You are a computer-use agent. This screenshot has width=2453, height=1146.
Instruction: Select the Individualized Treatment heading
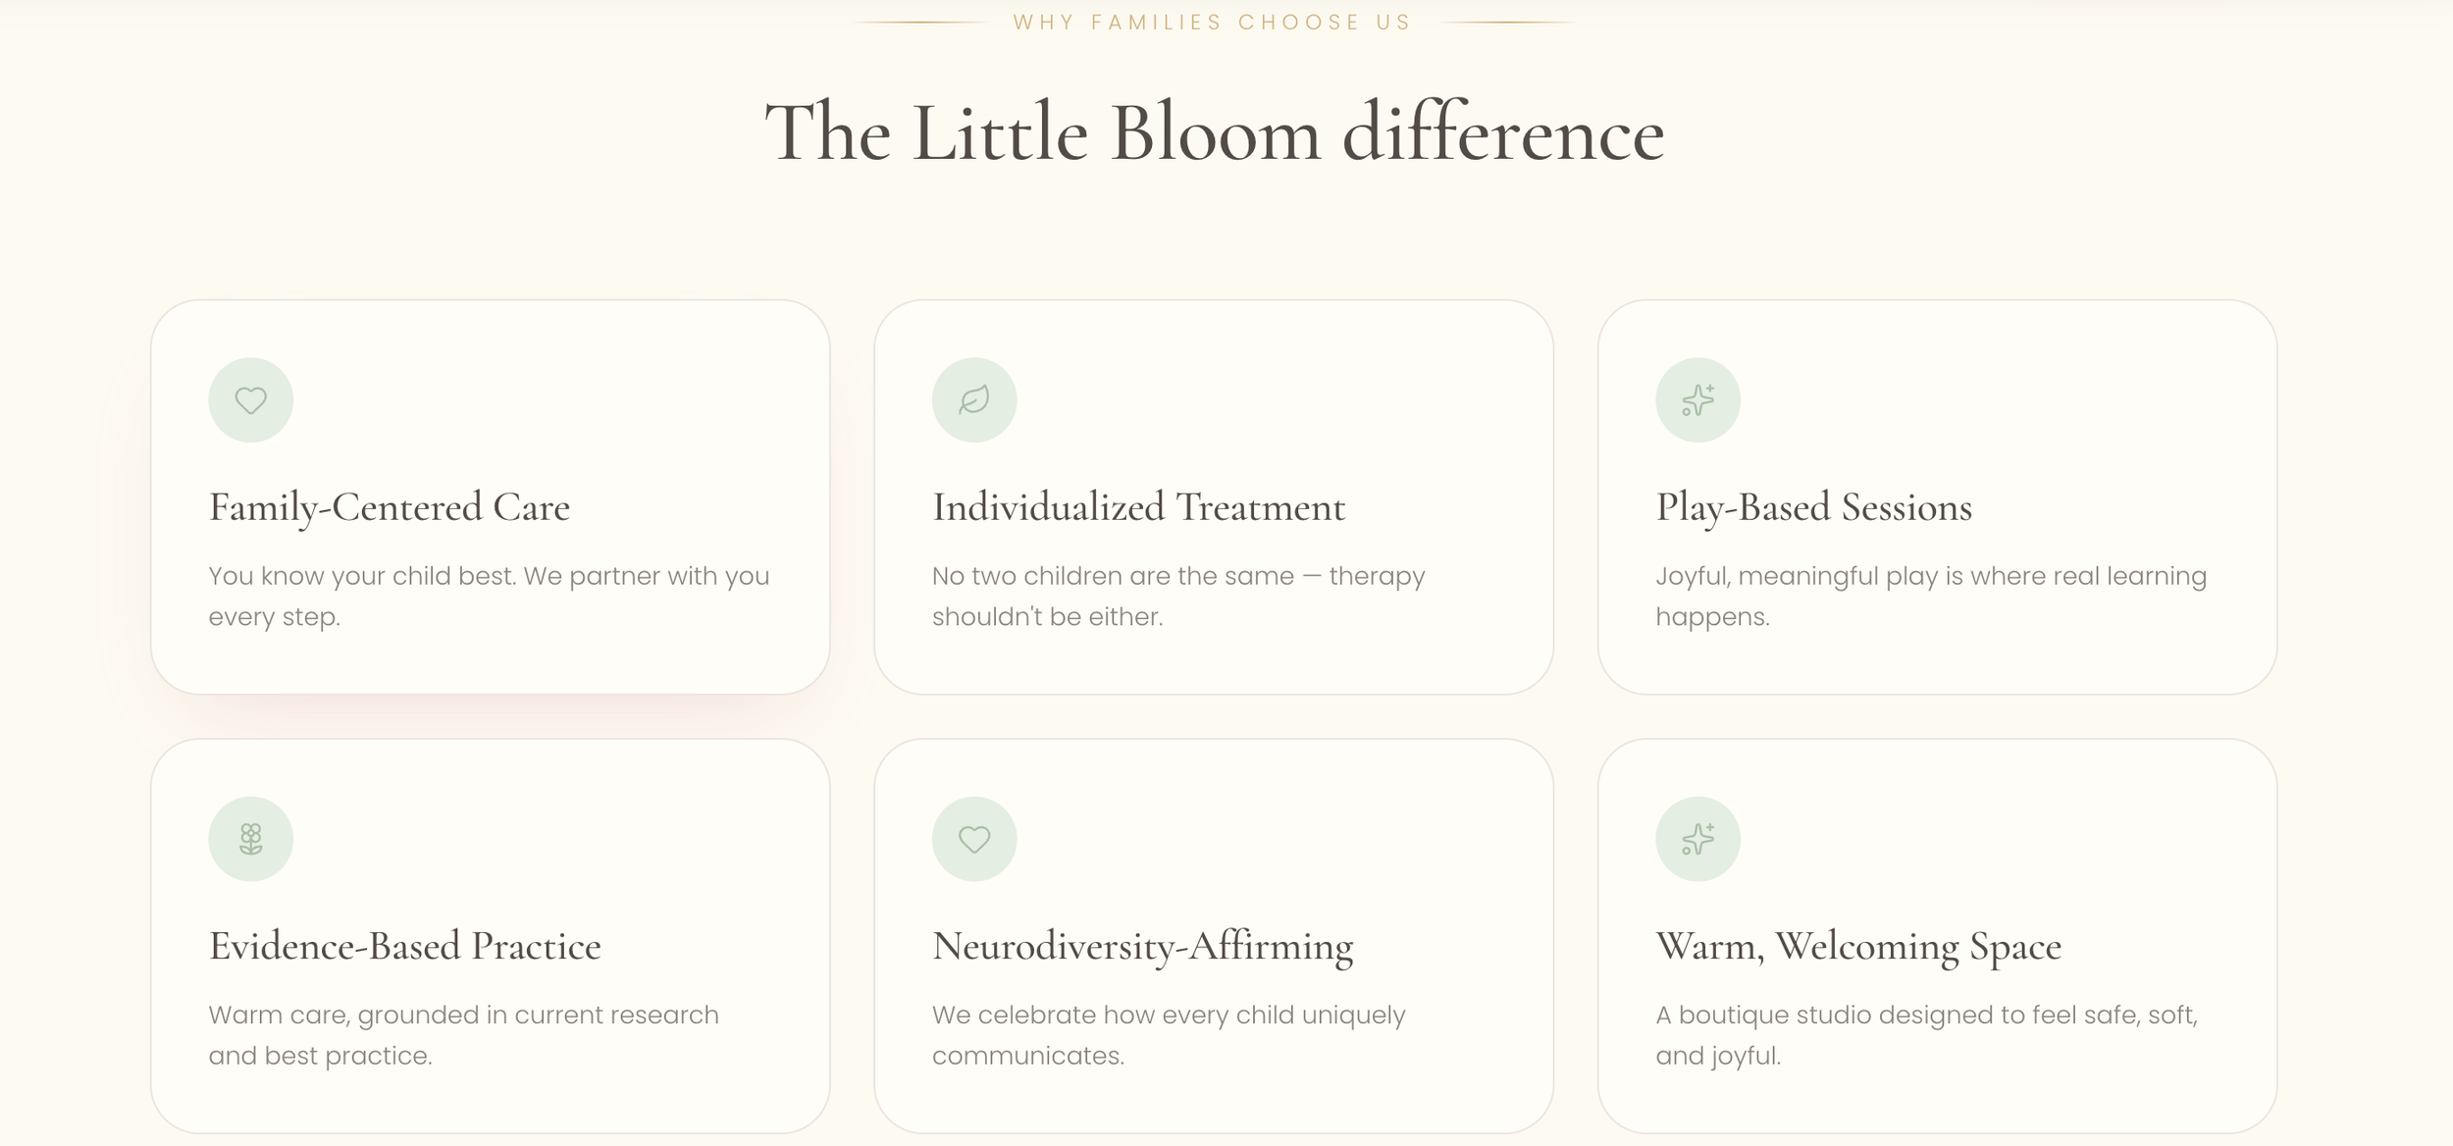click(1139, 508)
